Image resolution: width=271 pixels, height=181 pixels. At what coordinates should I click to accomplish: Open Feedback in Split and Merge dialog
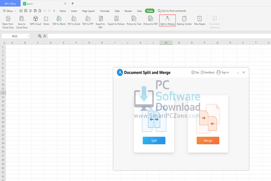[x=207, y=72]
